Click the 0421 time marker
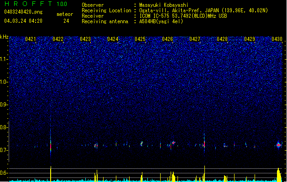Image resolution: width=287 pixels, height=182 pixels. pyautogui.click(x=31, y=39)
